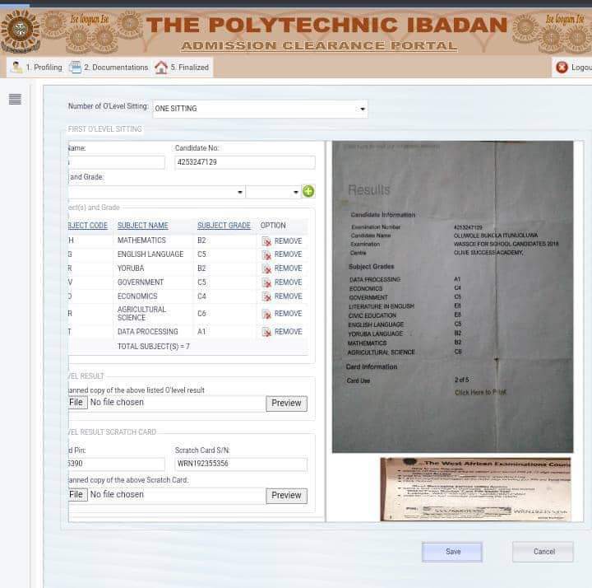Click 'TOTAL SUBJECT(S) = 7' text
This screenshot has height=588, width=592.
(x=154, y=347)
